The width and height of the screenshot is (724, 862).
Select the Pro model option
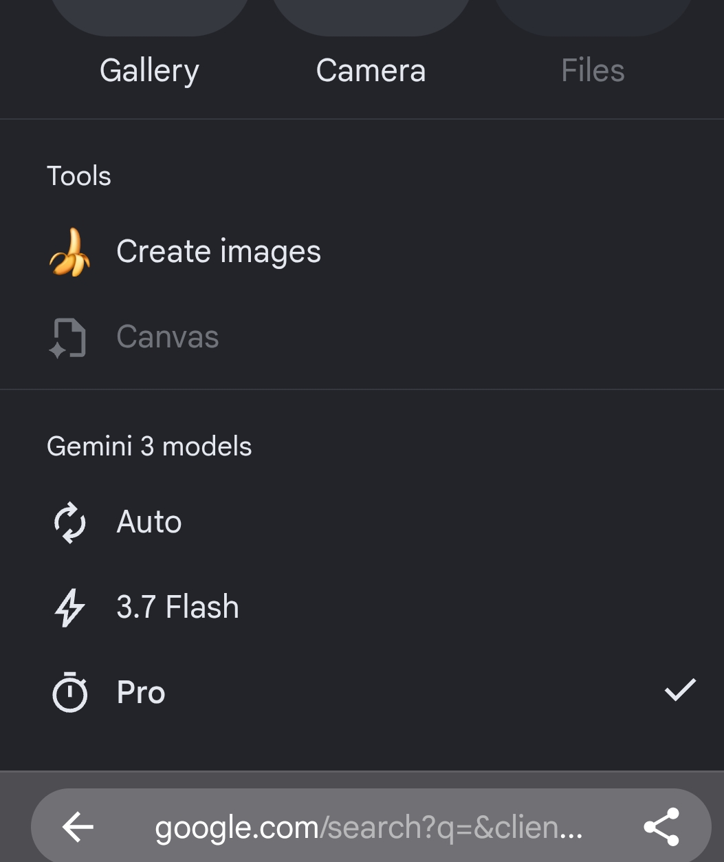362,693
